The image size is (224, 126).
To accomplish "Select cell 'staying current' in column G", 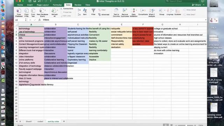I will coord(162,47).
